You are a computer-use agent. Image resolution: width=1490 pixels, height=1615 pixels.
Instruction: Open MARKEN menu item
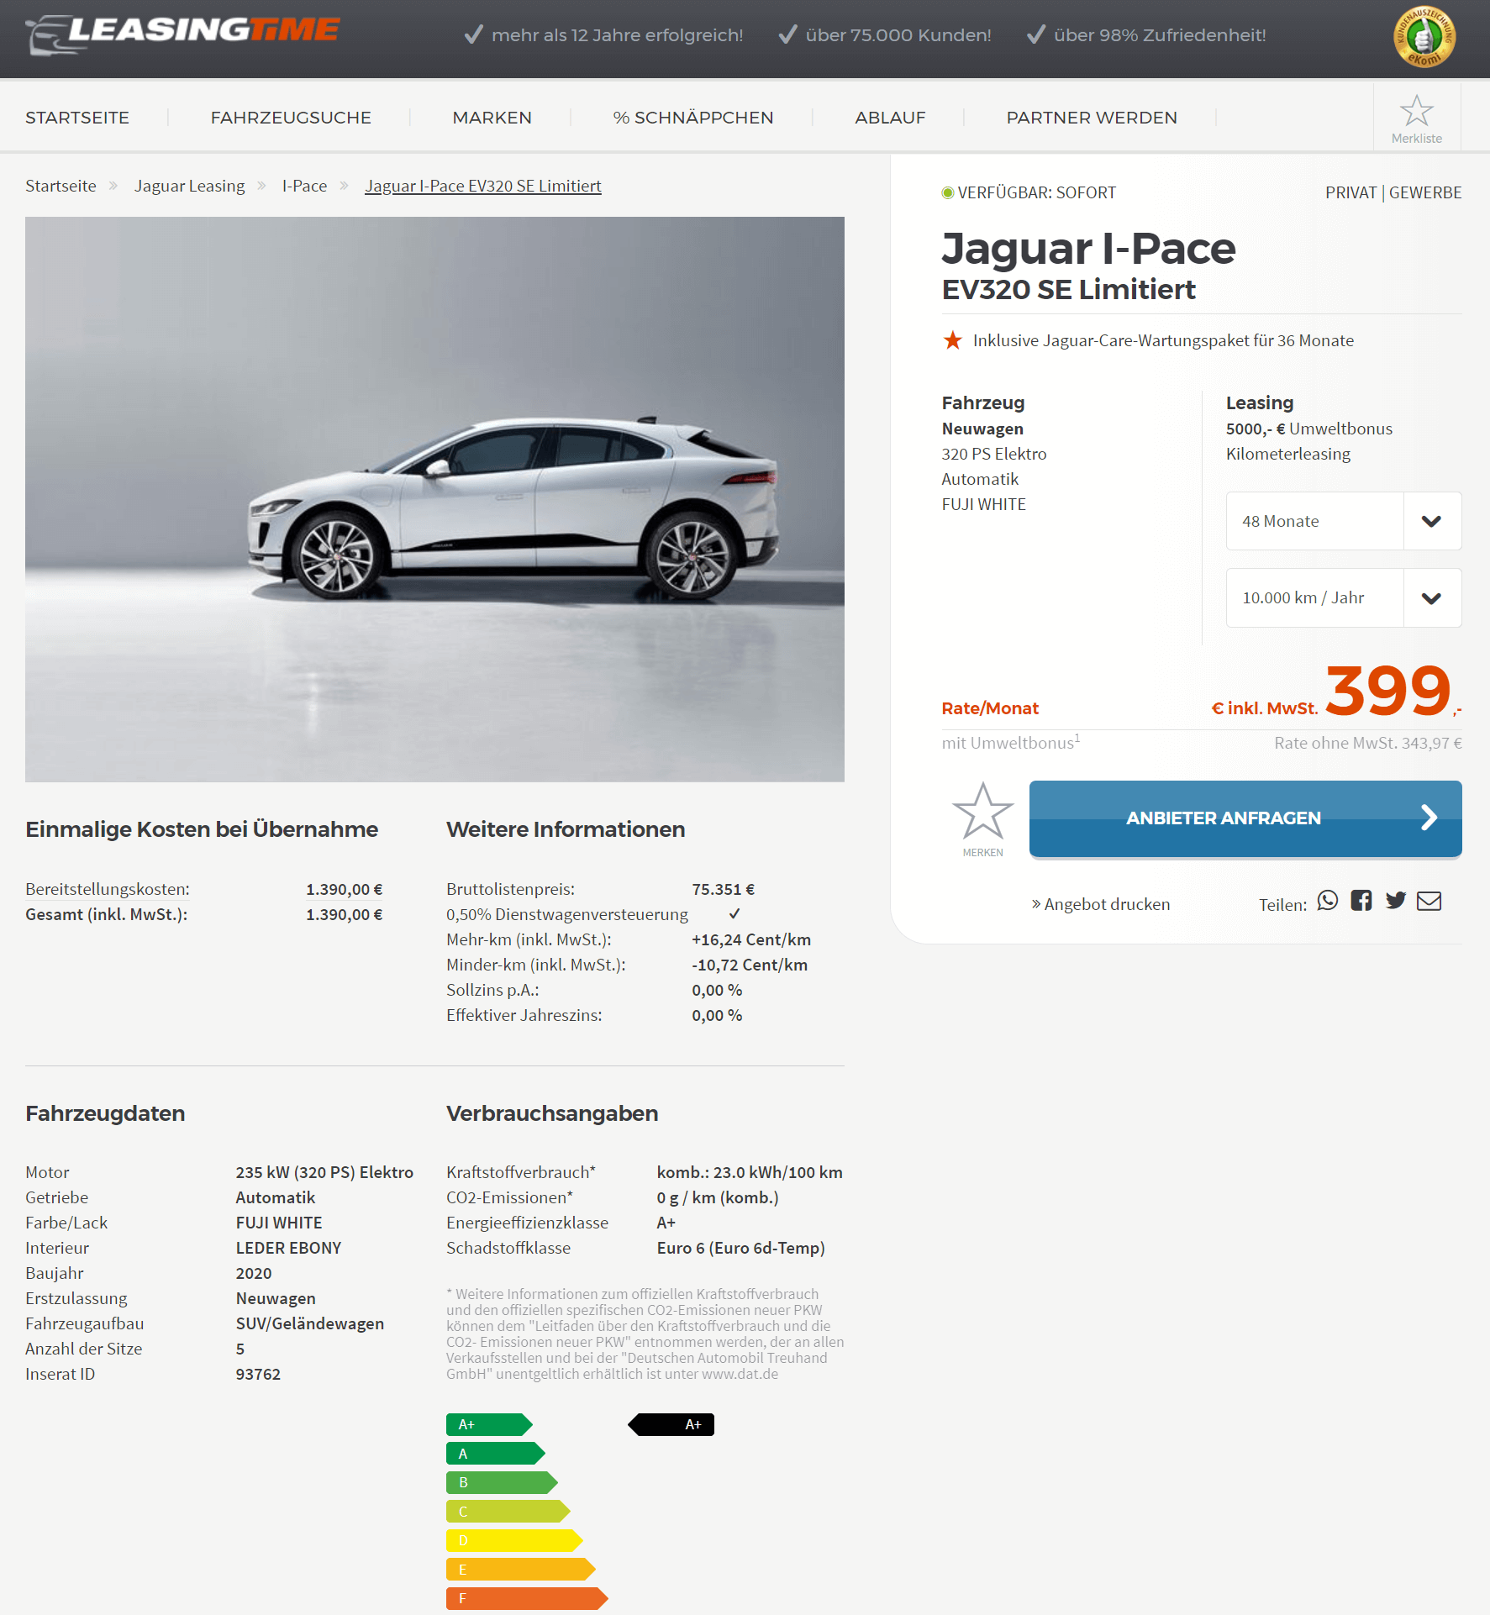pos(492,118)
